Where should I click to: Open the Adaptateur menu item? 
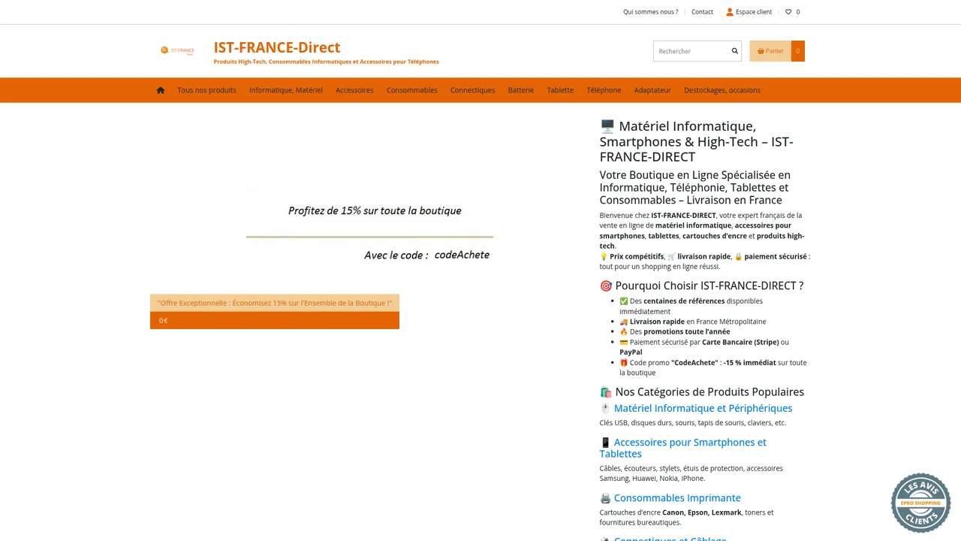(652, 90)
